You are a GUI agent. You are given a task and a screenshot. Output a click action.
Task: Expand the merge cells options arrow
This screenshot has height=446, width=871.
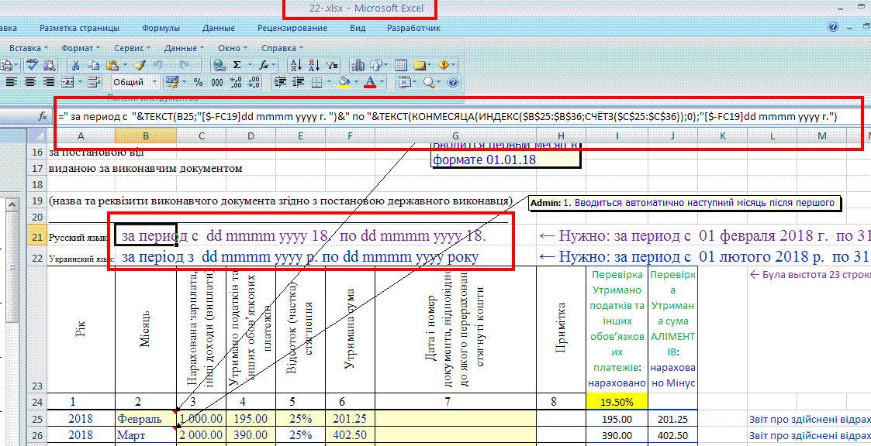(81, 82)
